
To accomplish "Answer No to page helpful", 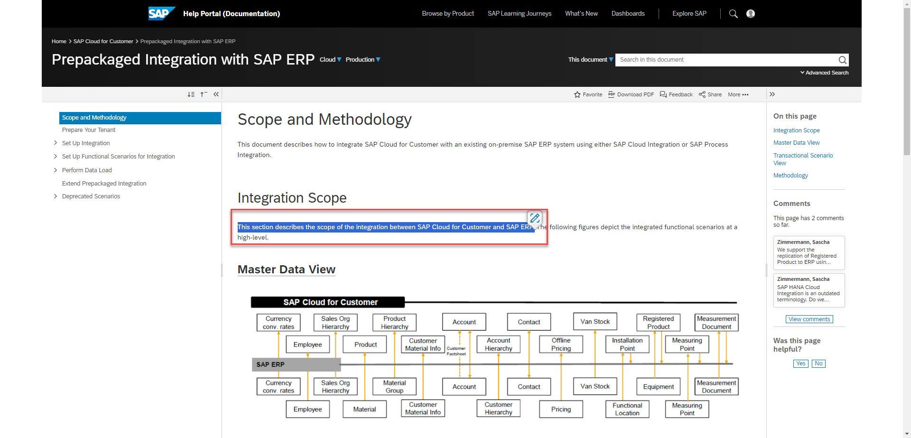I will click(x=818, y=363).
